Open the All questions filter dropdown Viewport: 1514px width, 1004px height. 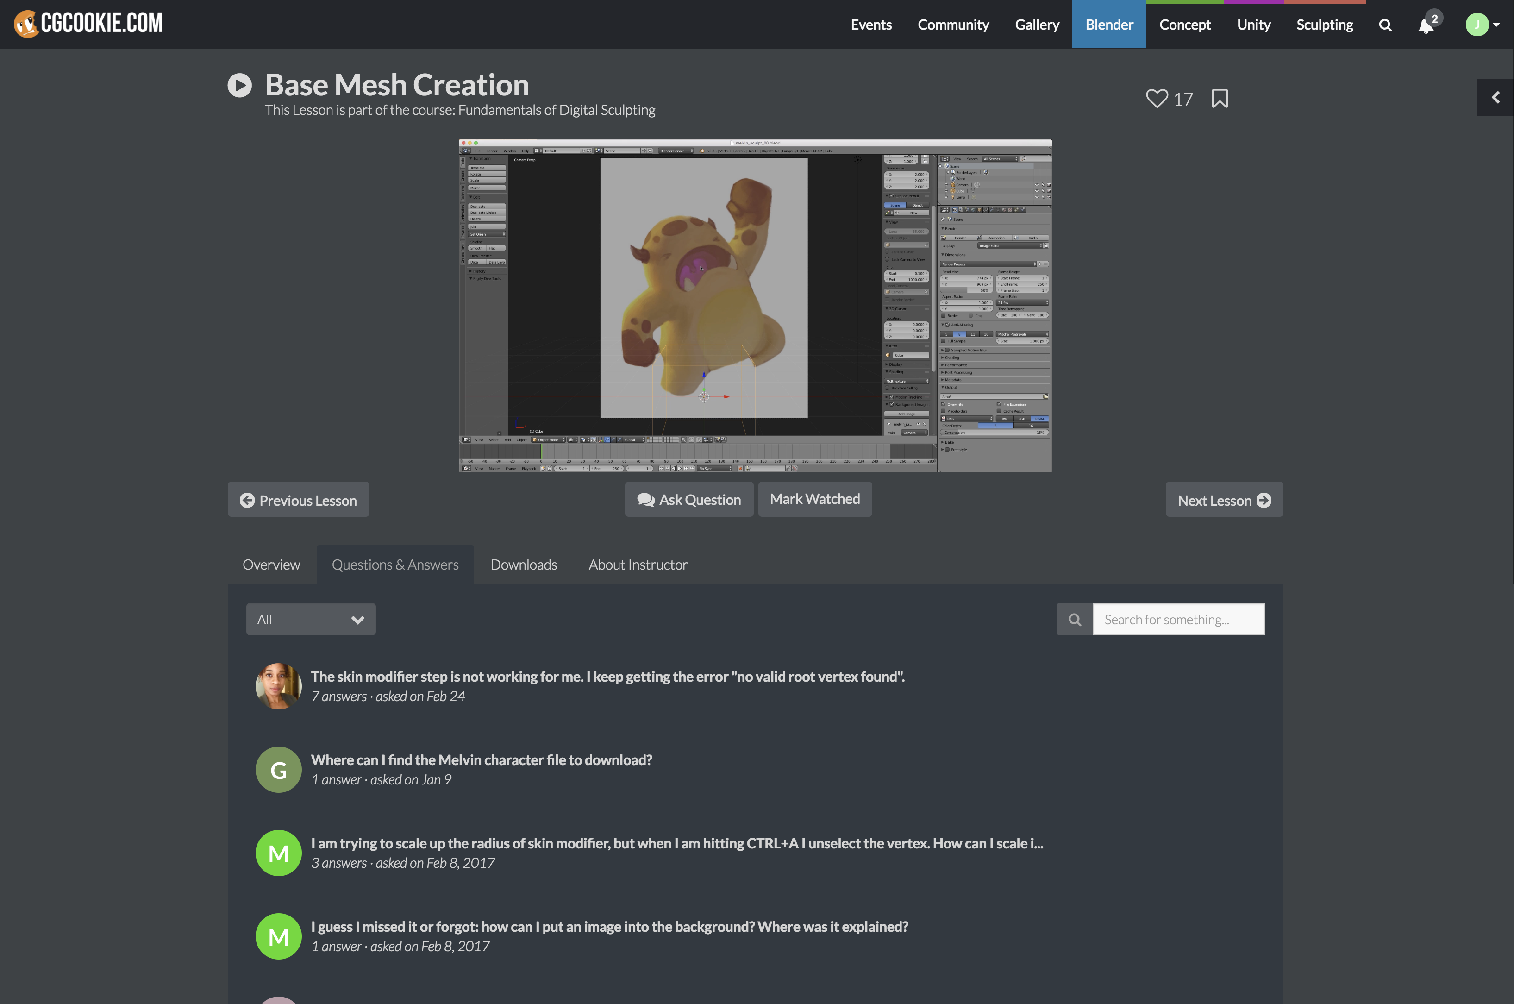(311, 619)
